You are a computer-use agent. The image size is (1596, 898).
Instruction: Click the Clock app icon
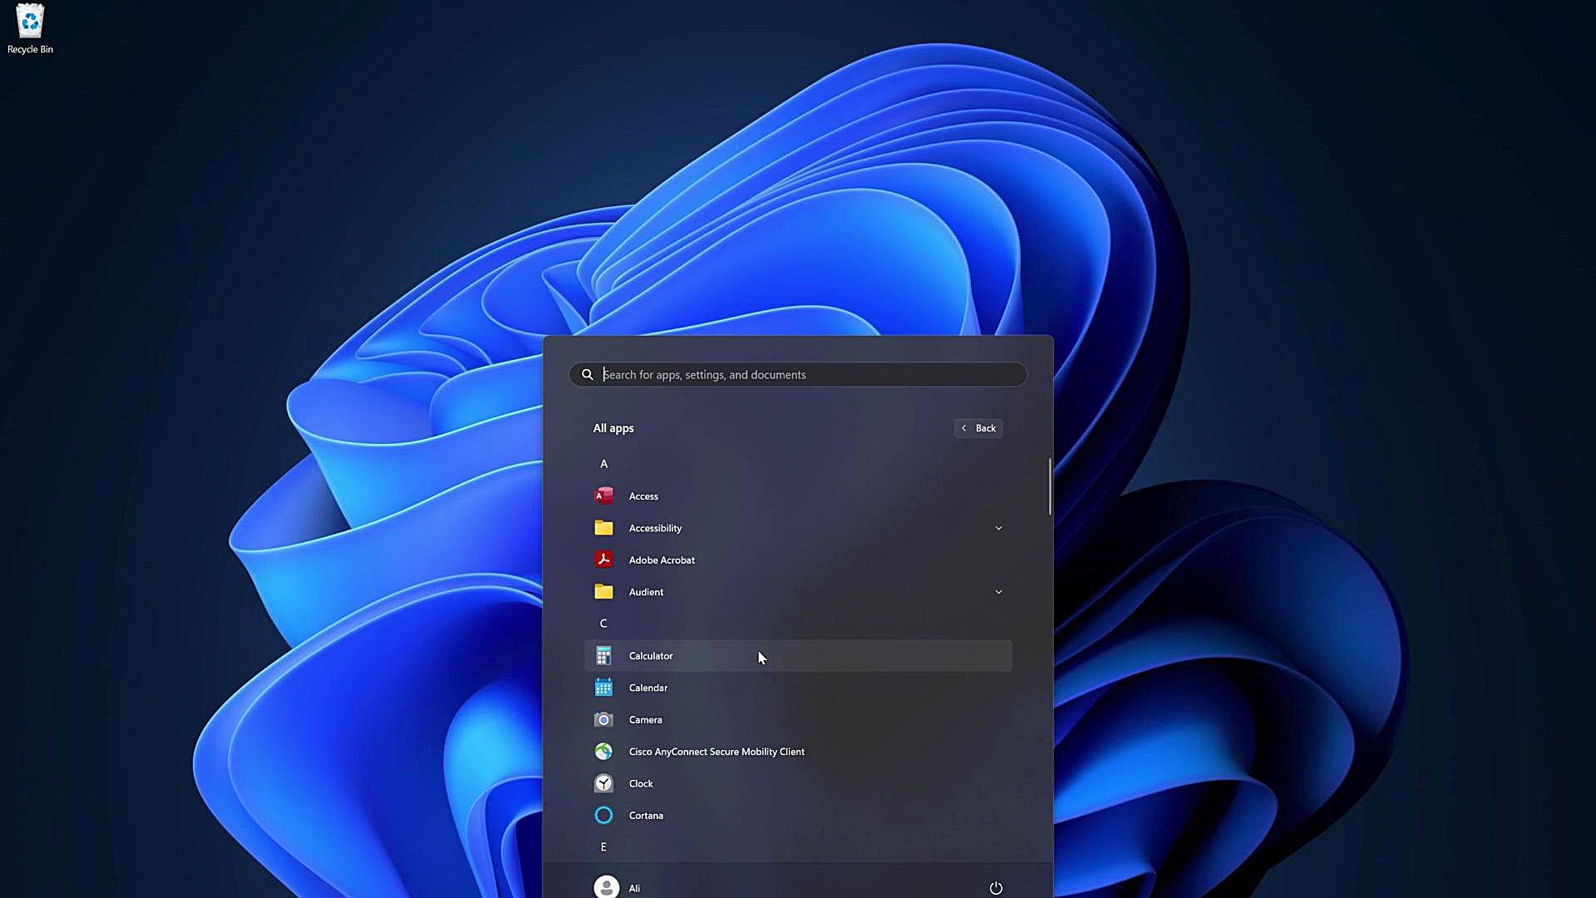point(603,784)
